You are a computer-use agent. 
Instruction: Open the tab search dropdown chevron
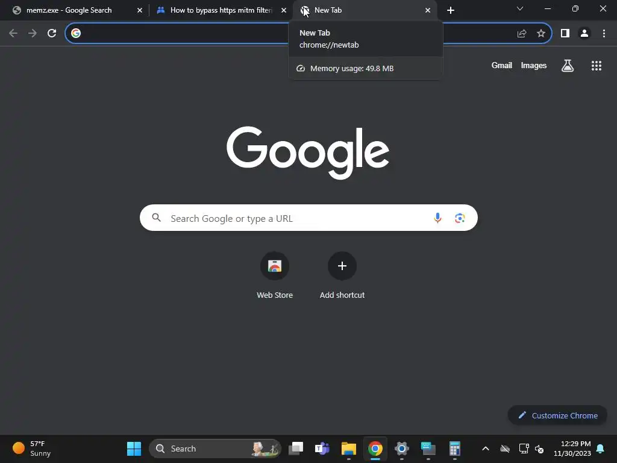coord(520,8)
